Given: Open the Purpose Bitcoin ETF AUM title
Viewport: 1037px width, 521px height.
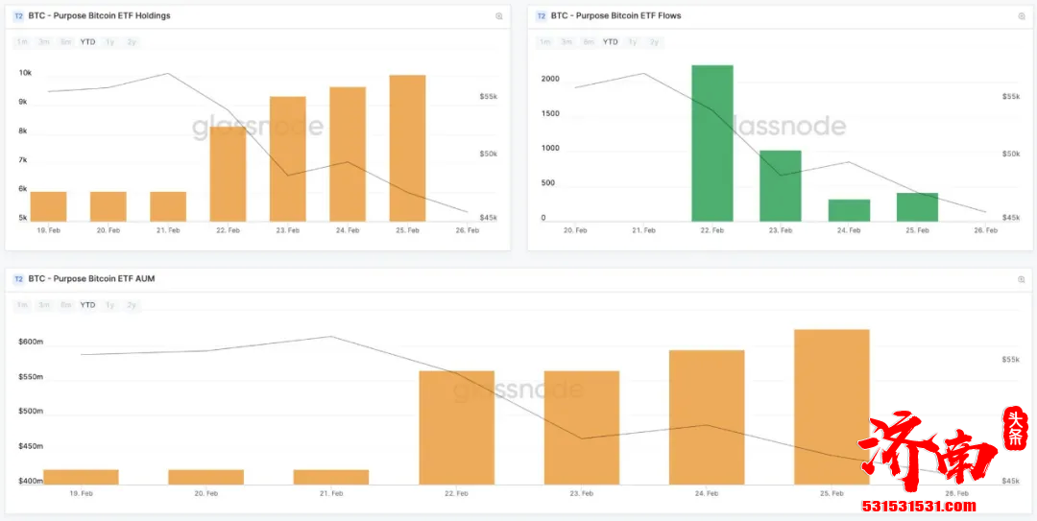Looking at the screenshot, I should pos(91,279).
